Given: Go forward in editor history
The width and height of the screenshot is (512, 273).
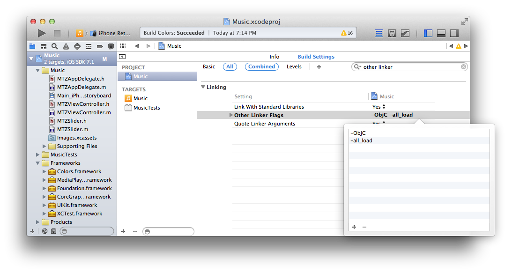Looking at the screenshot, I should (148, 46).
